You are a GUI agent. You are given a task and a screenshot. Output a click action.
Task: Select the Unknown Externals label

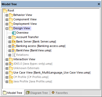(x=26, y=68)
